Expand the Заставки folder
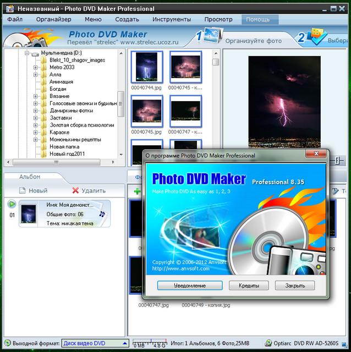 click(35, 118)
